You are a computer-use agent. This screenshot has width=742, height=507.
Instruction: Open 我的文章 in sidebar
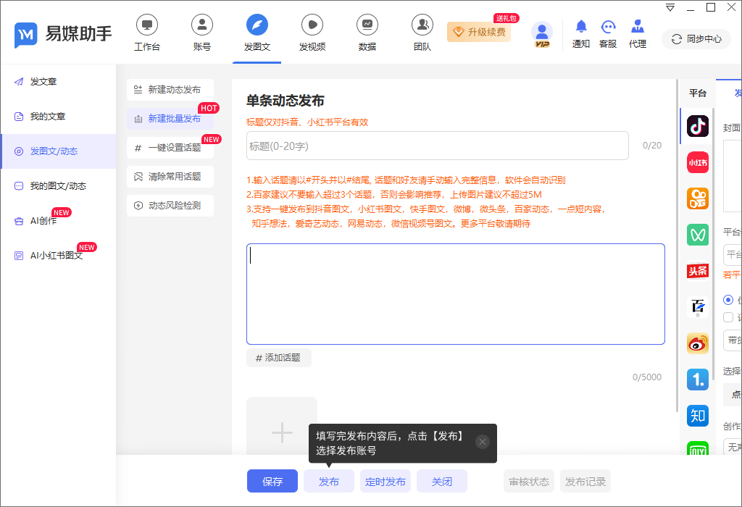pos(58,117)
